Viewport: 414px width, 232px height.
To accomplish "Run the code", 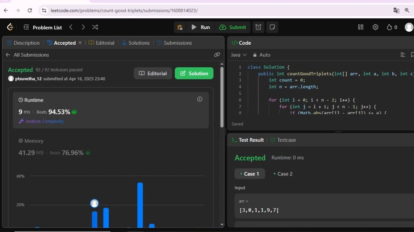I will click(x=200, y=27).
